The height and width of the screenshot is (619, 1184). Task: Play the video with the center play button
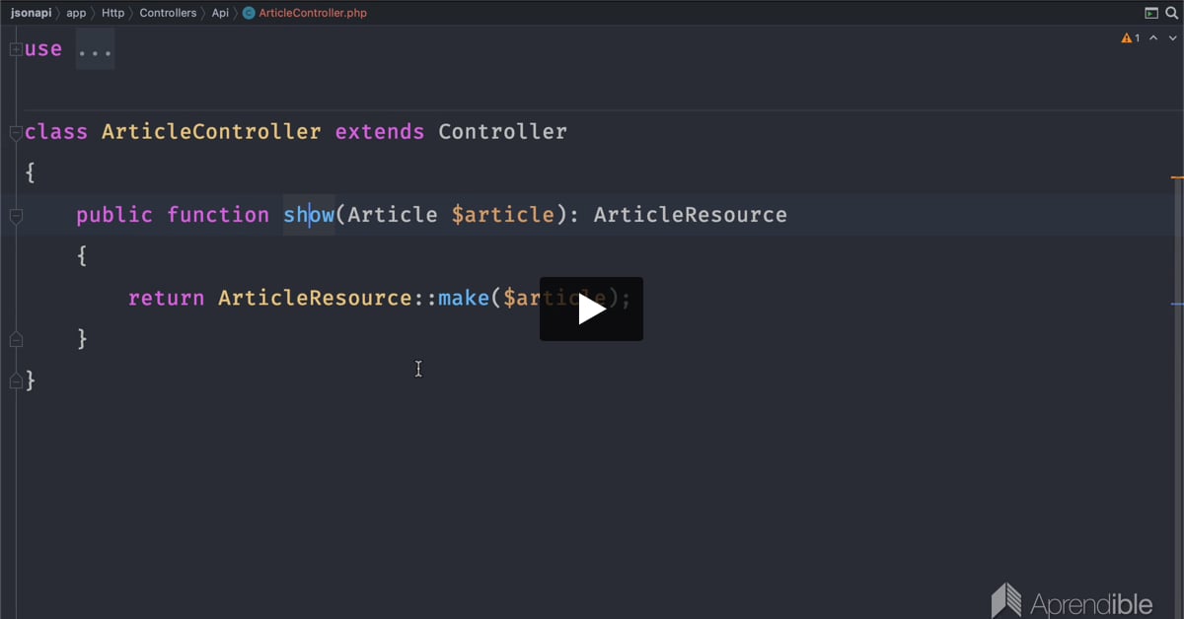(x=591, y=309)
